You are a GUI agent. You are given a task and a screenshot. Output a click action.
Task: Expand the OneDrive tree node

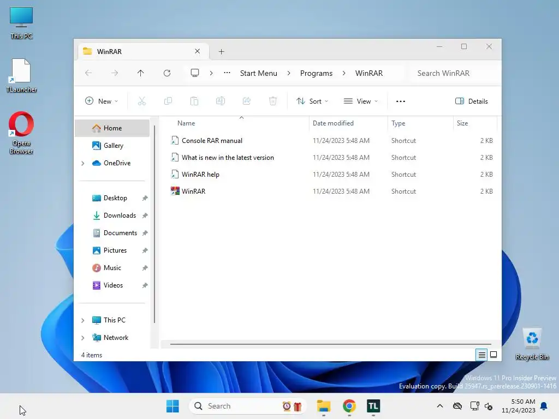83,163
